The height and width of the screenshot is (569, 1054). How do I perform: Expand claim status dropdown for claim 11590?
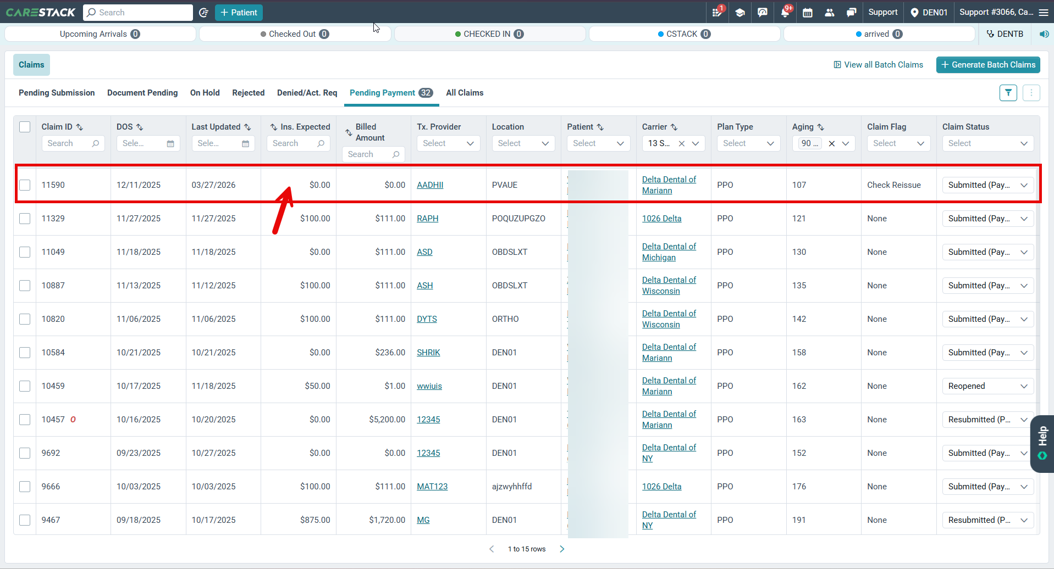point(988,185)
